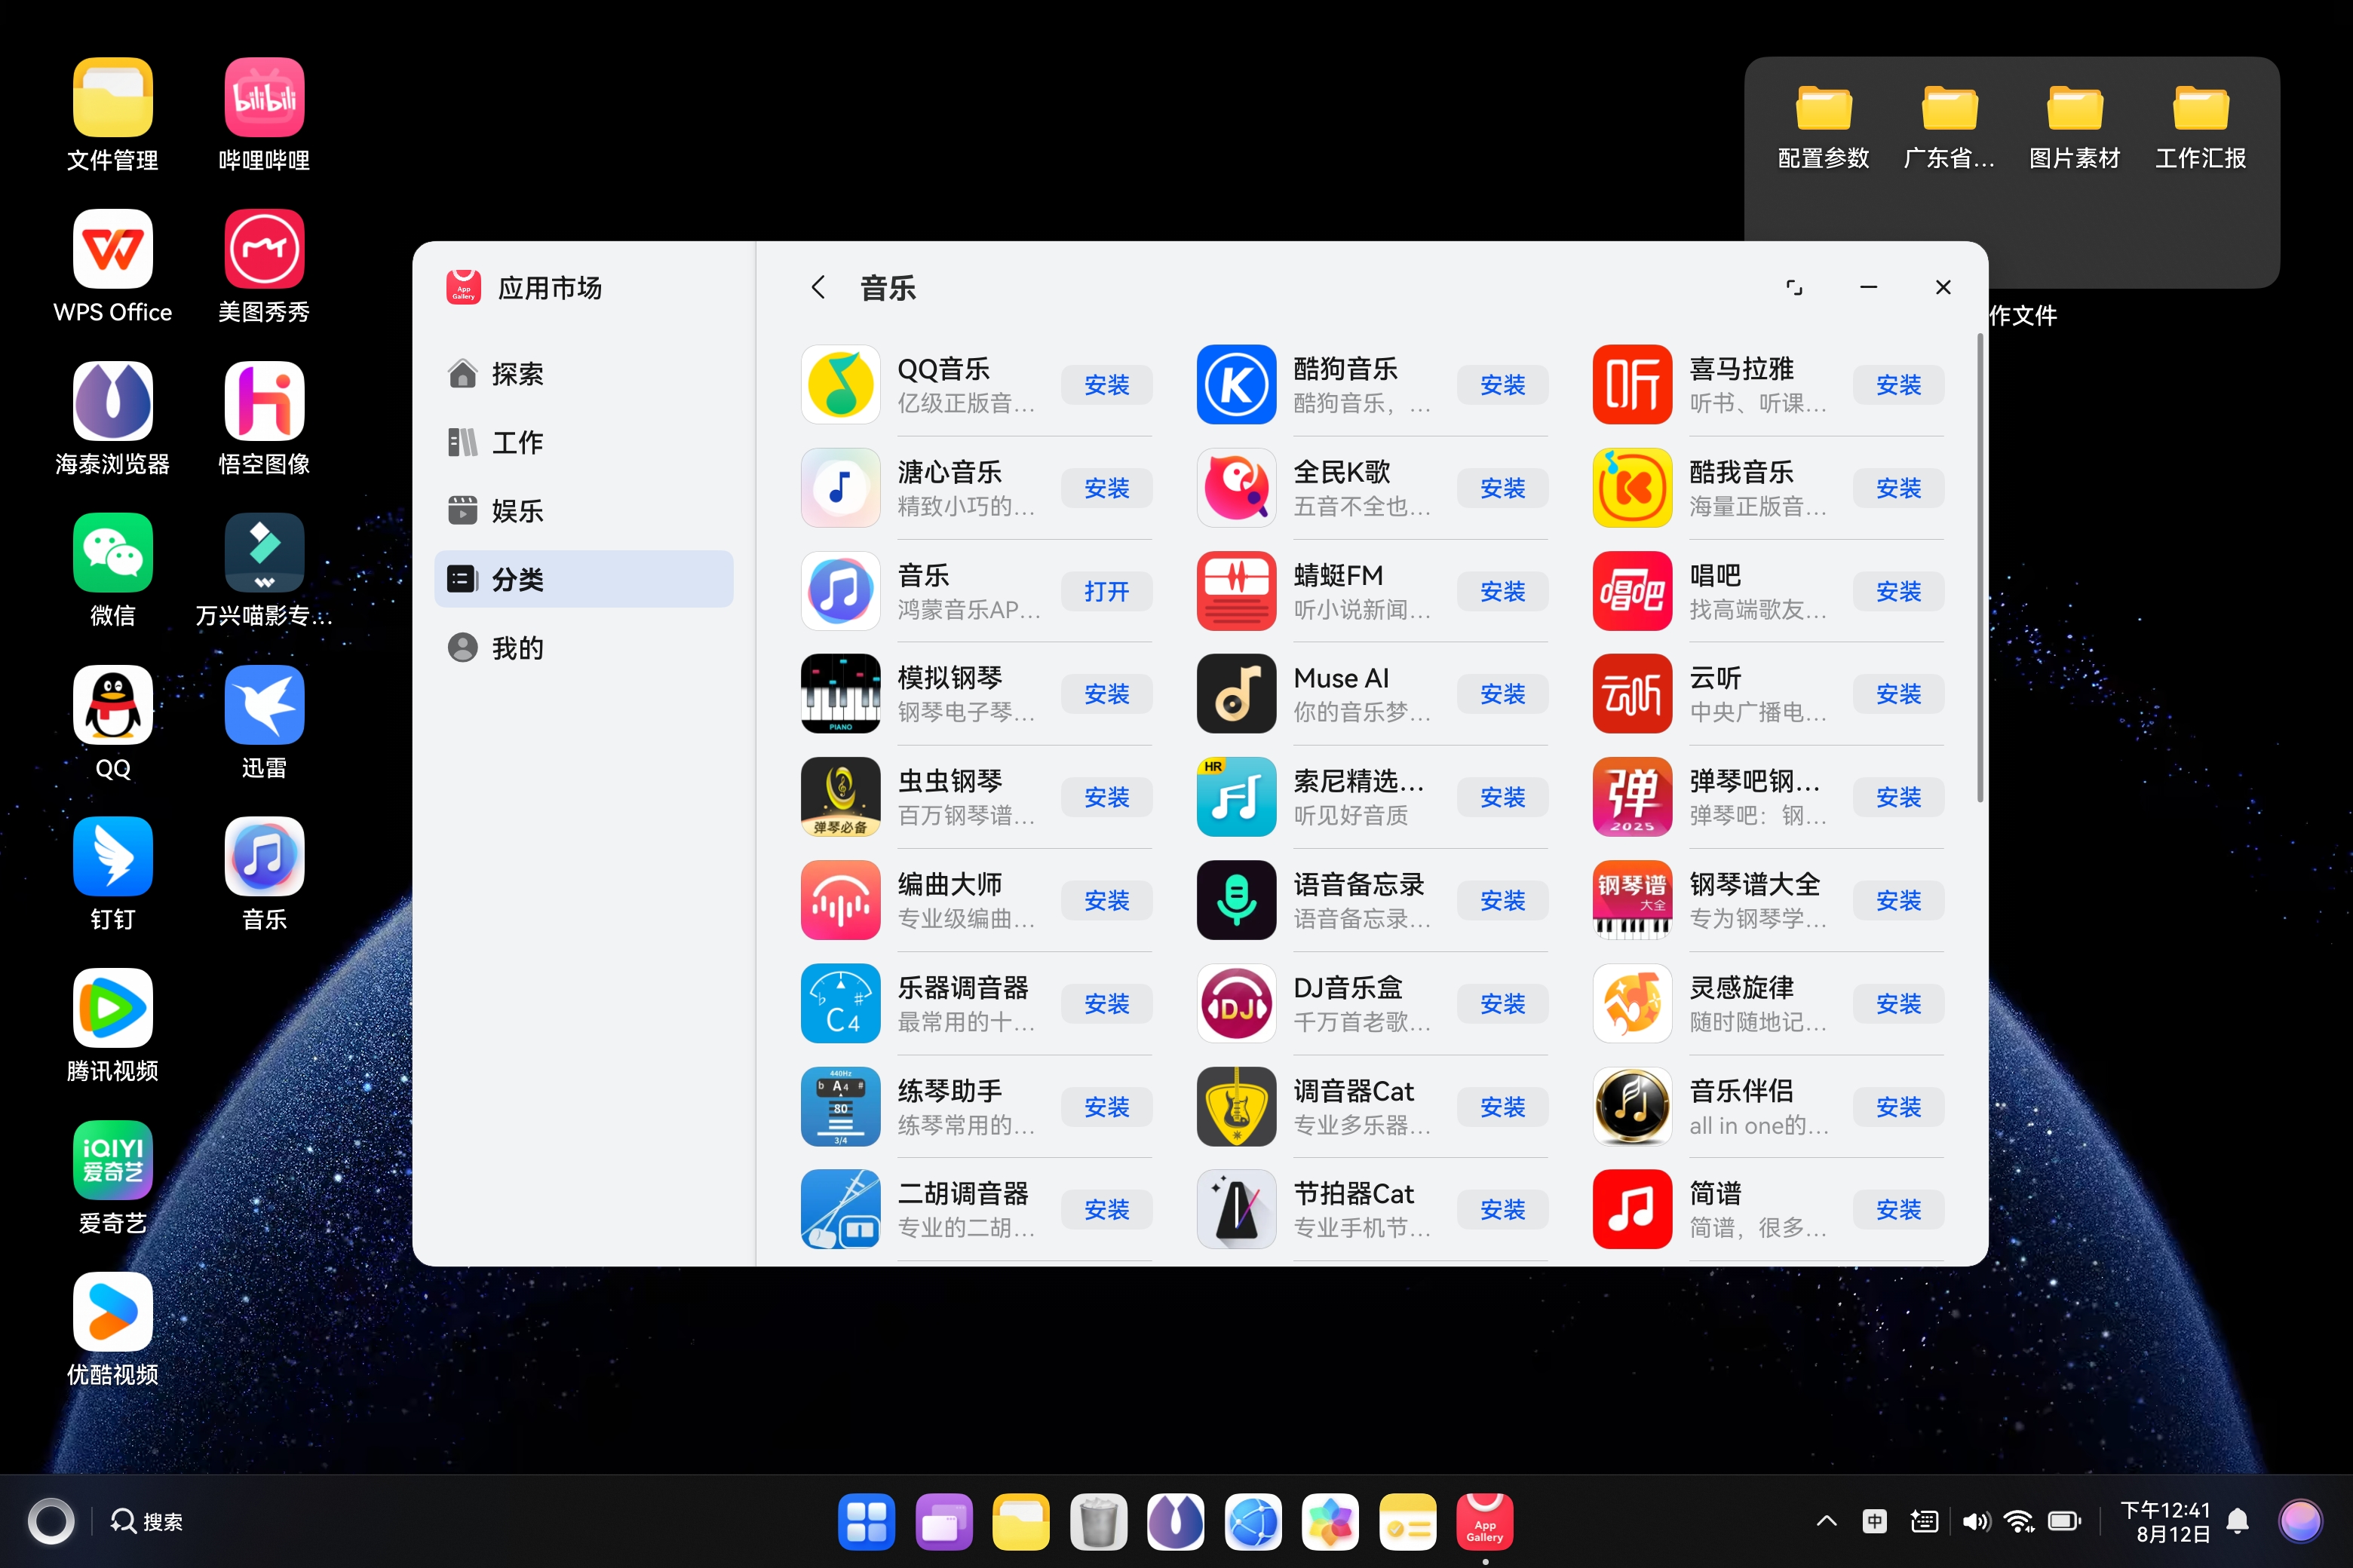Install QQ音乐
This screenshot has height=1568, width=2353.
coord(1106,385)
